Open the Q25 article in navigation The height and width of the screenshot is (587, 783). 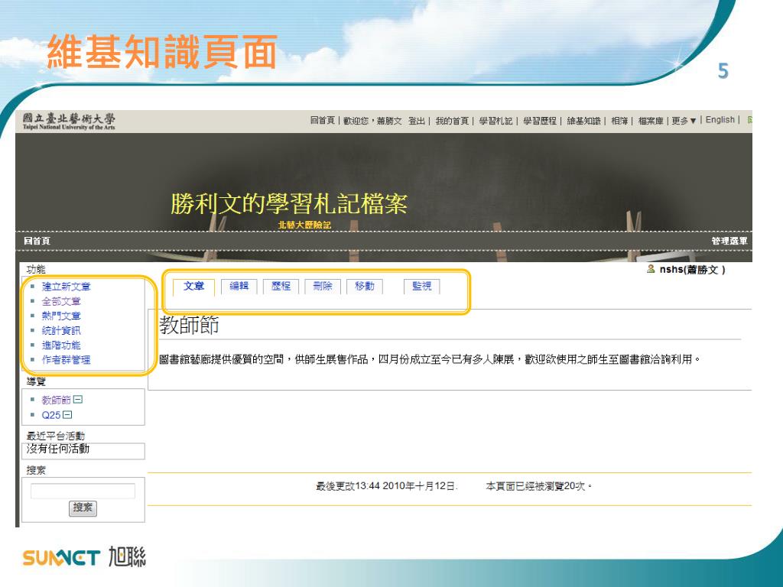coord(51,415)
